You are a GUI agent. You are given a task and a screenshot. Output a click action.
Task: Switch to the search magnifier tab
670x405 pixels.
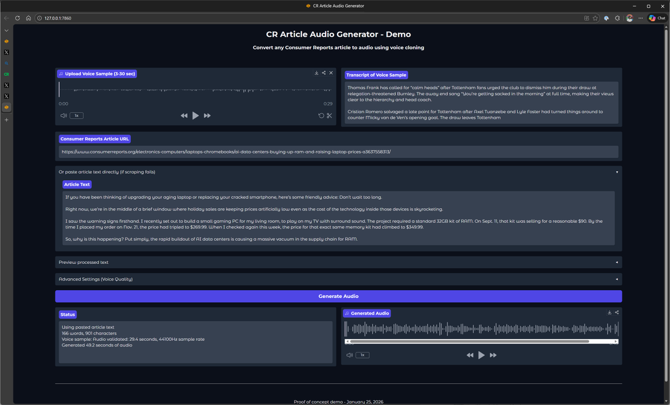point(7,63)
